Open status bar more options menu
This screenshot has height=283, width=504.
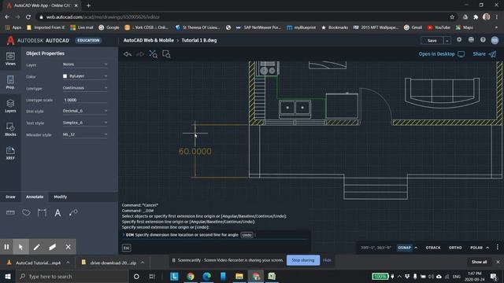(497, 247)
